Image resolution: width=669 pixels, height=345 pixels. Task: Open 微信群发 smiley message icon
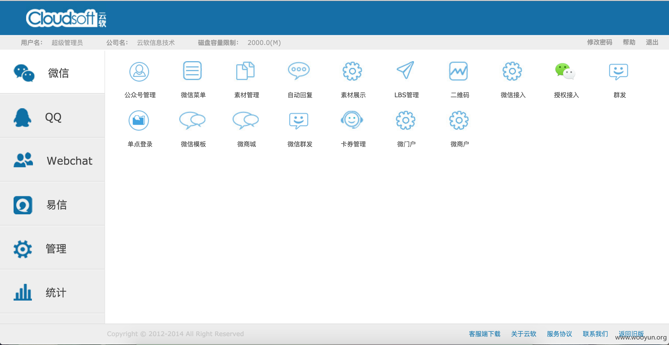click(x=299, y=121)
